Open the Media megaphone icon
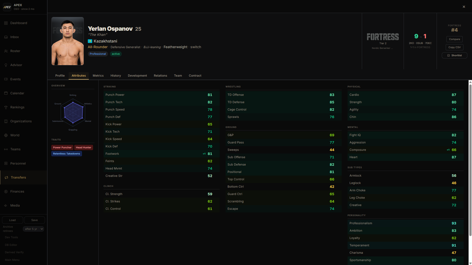 [6, 206]
